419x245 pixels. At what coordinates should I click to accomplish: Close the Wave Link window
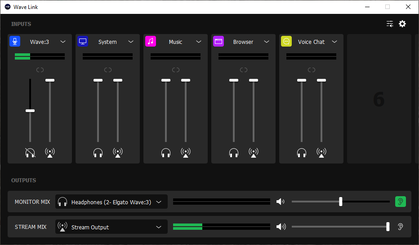coord(408,7)
